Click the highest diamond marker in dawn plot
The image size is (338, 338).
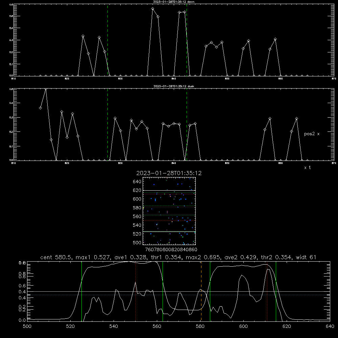[153, 9]
